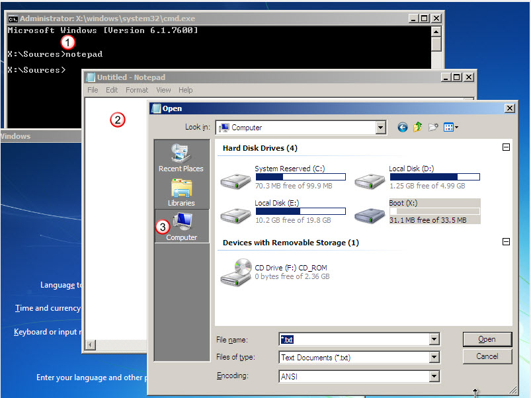Minimize the cmd.exe window
Image resolution: width=531 pixels, height=398 pixels.
[413, 19]
